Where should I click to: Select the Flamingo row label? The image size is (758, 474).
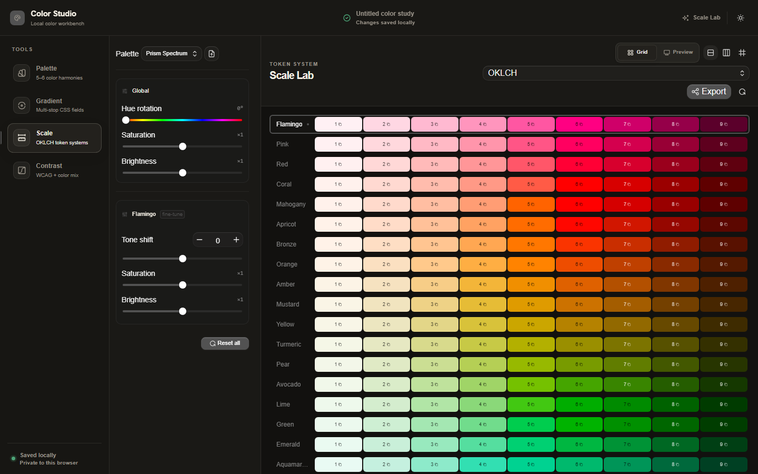click(290, 124)
